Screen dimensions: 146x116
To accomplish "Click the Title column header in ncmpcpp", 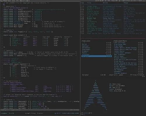I will pos(89,3).
